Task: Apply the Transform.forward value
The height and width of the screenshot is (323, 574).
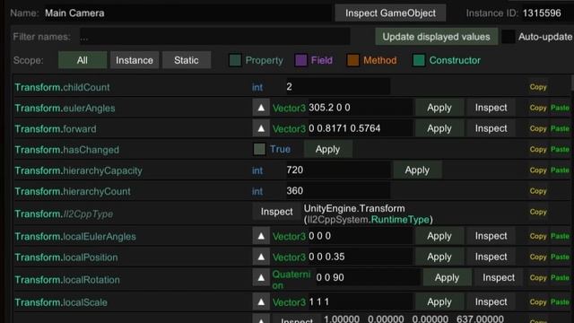Action: 439,128
